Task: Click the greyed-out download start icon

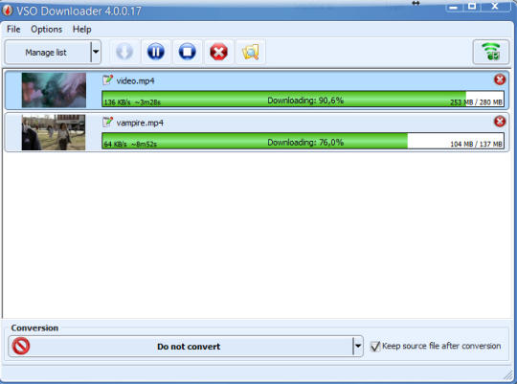Action: [124, 52]
